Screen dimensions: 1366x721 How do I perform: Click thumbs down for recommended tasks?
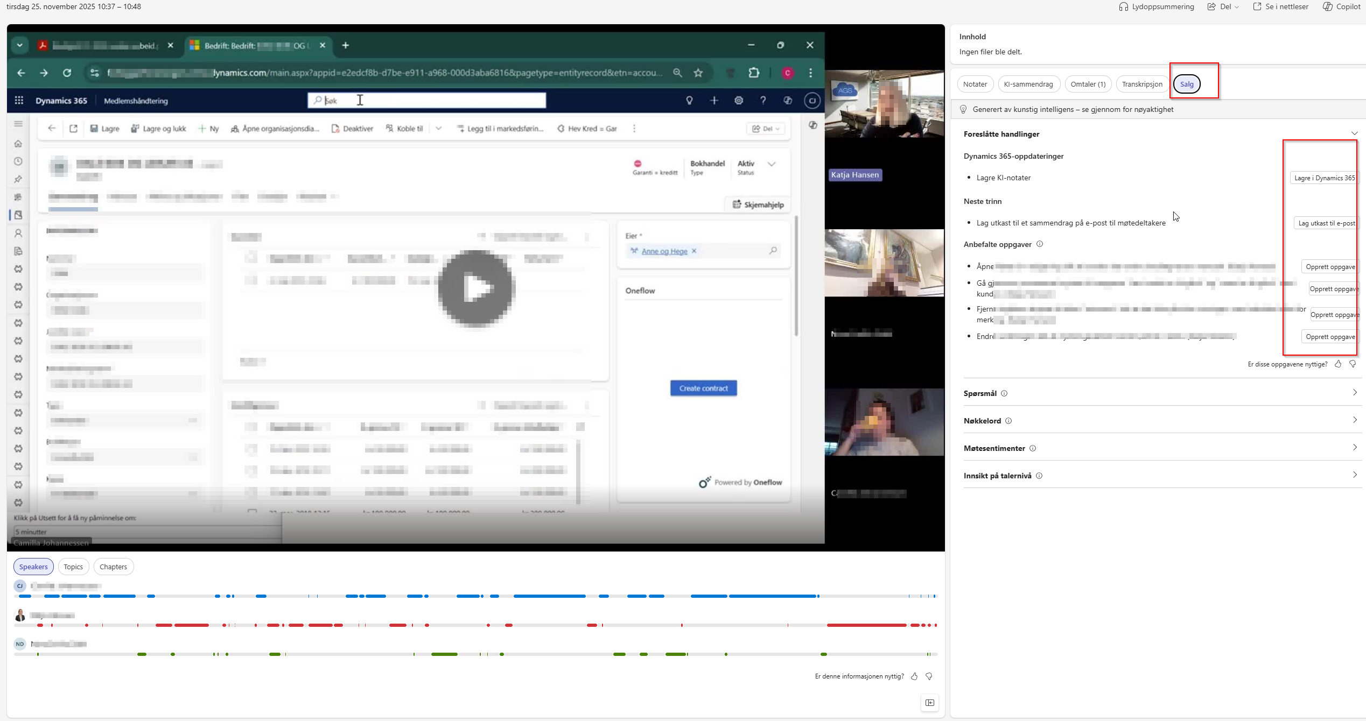click(1353, 364)
